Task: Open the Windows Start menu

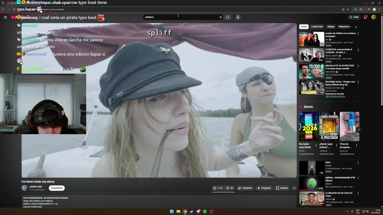Action: click(x=172, y=211)
